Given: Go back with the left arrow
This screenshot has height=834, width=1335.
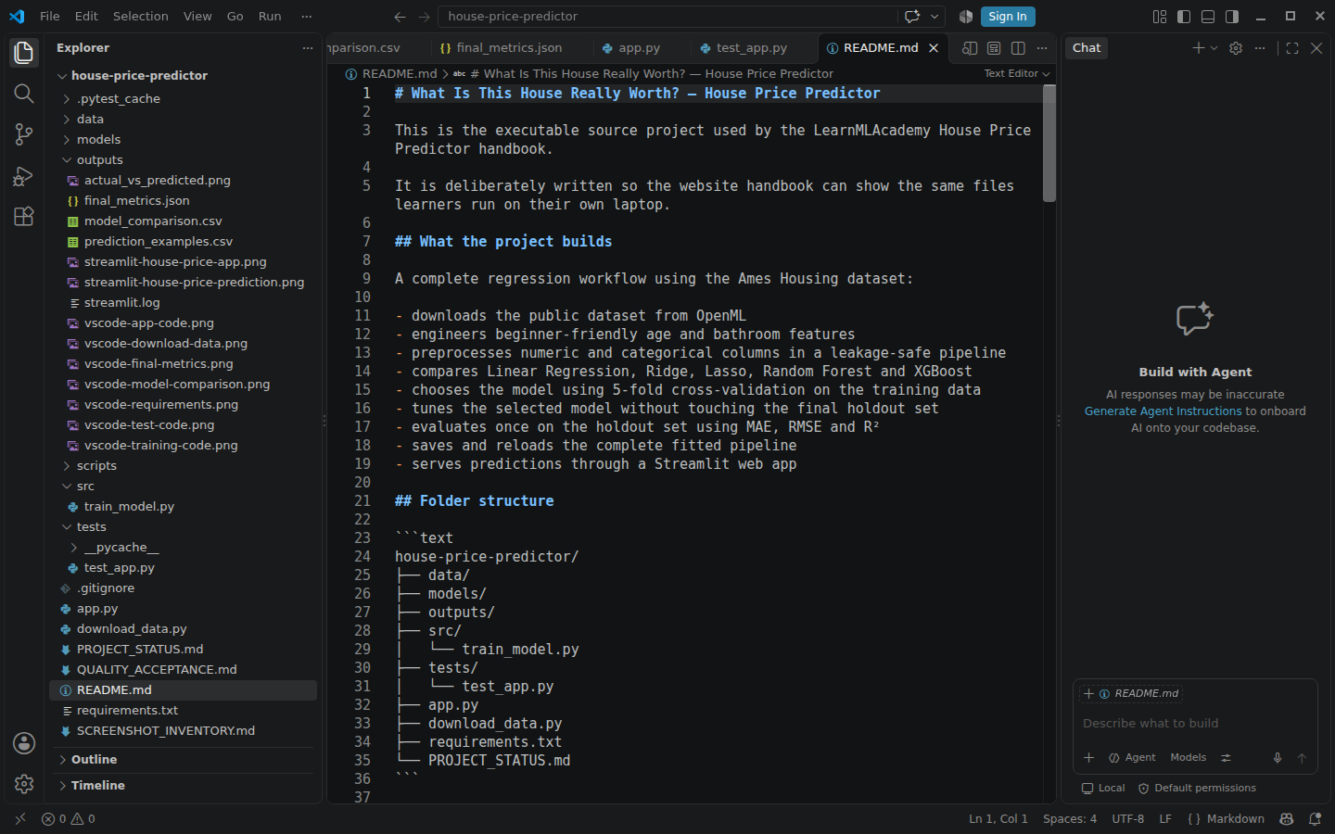Looking at the screenshot, I should point(400,17).
